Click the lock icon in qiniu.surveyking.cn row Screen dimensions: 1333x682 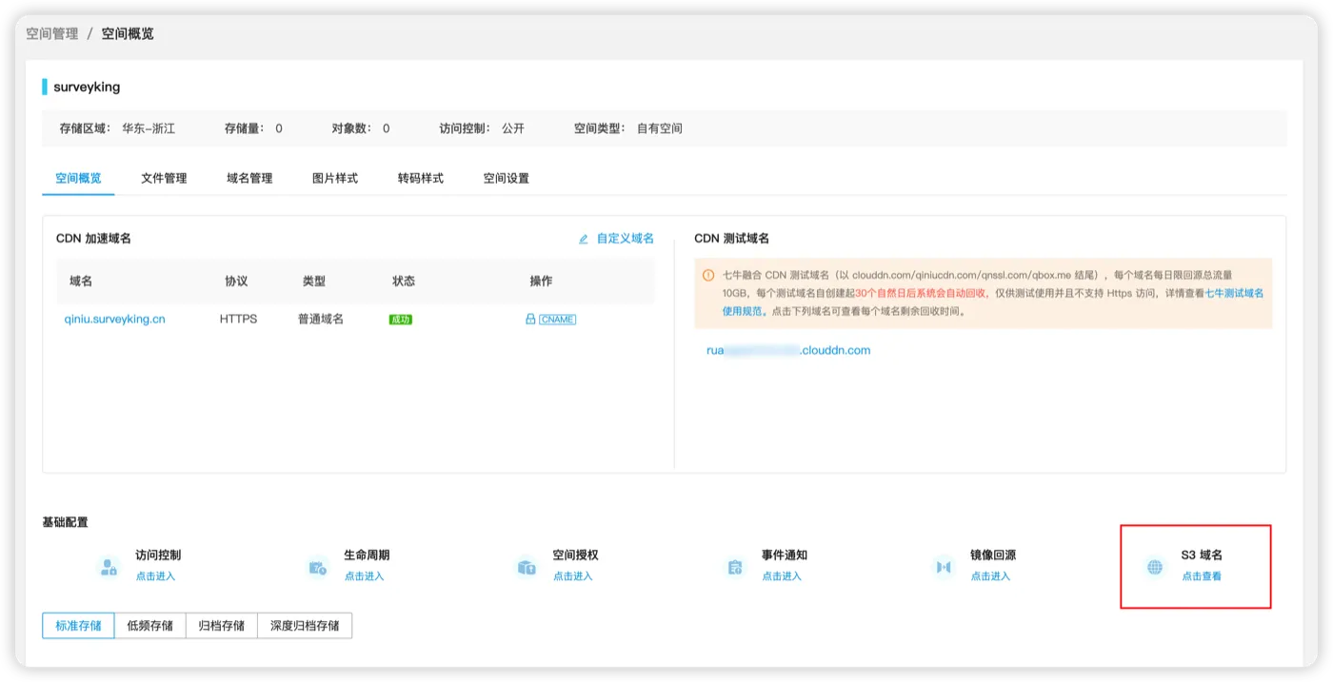tap(530, 320)
